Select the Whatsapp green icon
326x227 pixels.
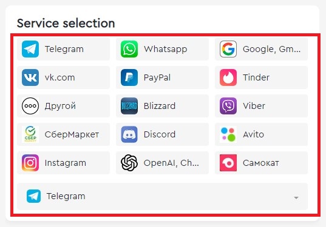[129, 49]
